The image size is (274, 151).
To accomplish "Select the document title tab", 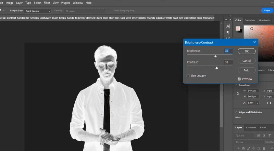I will [x=107, y=18].
